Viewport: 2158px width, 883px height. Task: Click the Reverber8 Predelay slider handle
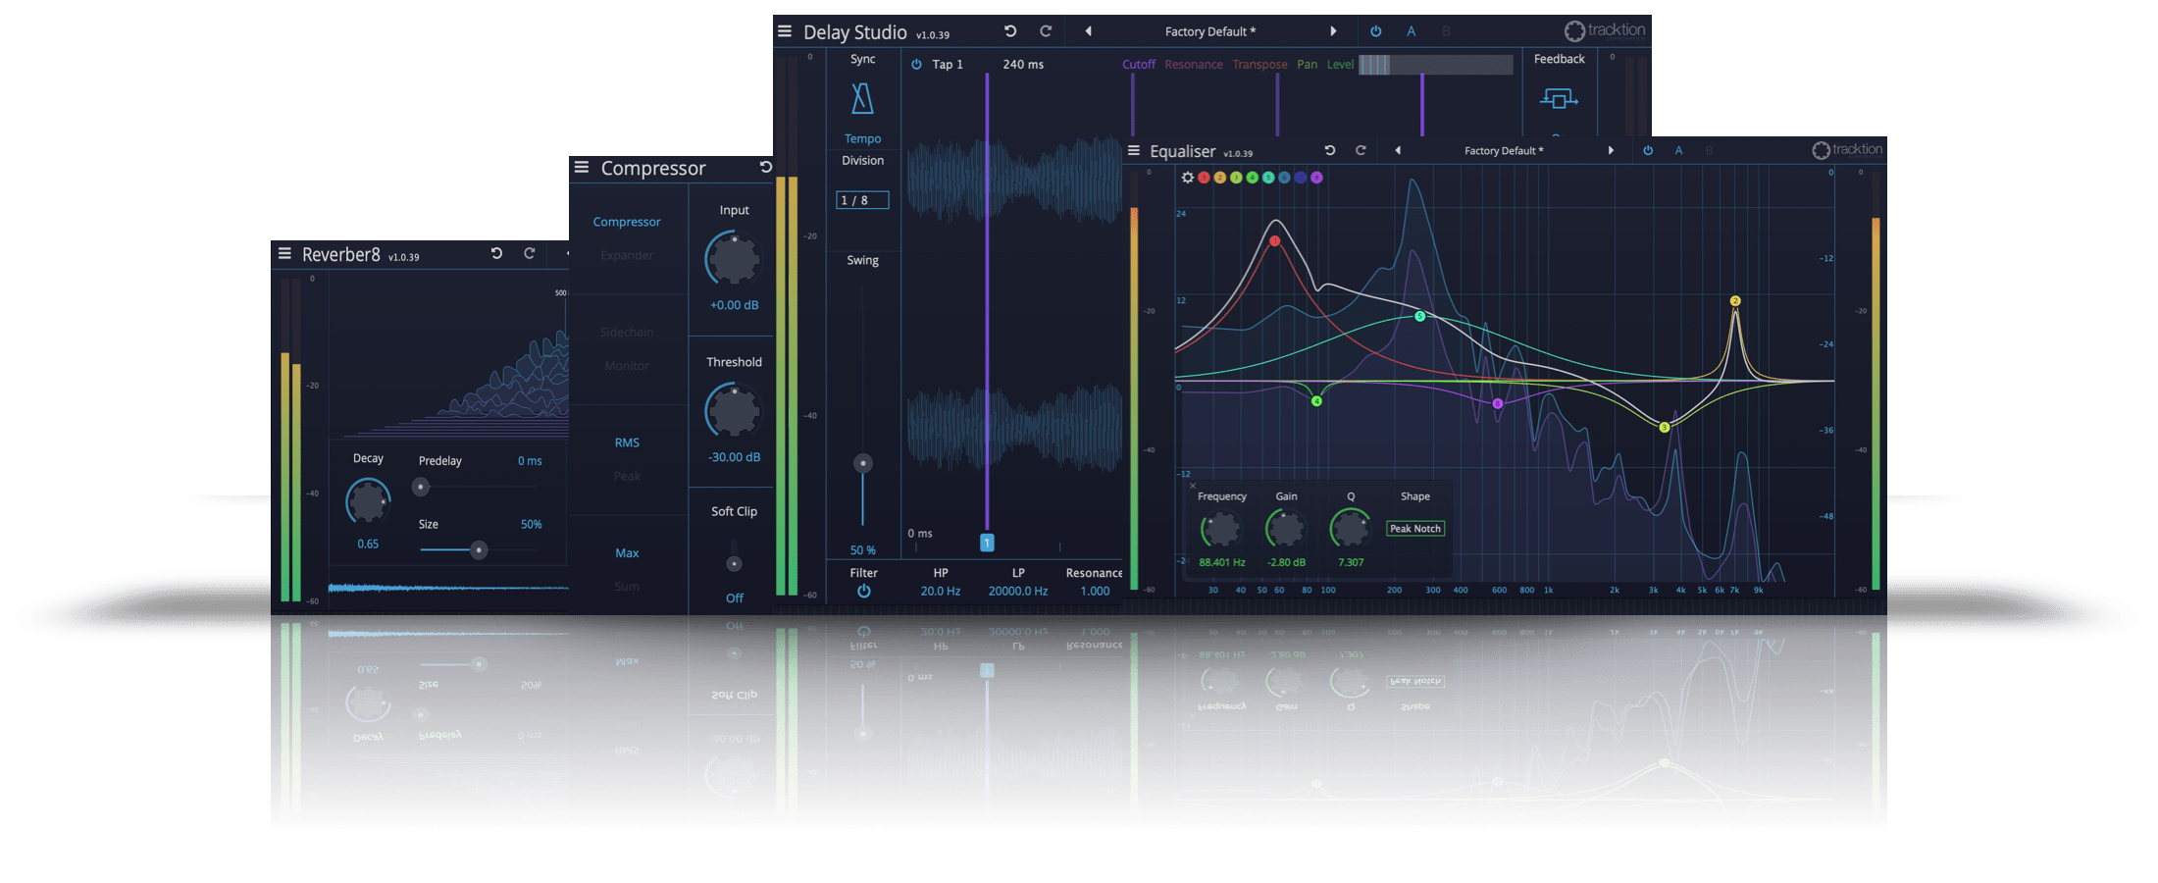(x=421, y=486)
